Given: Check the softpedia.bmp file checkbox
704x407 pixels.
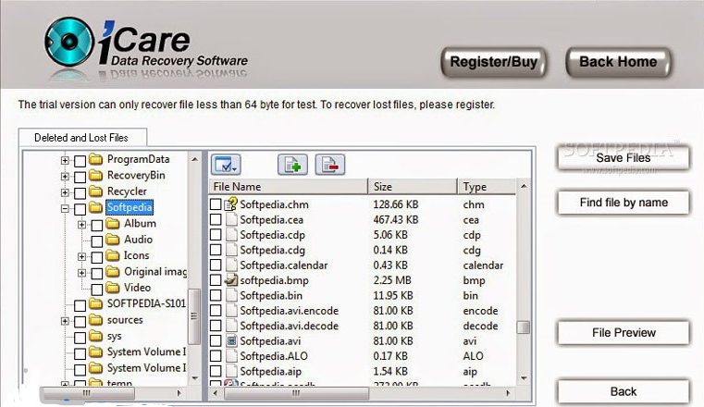Looking at the screenshot, I should click(x=216, y=280).
